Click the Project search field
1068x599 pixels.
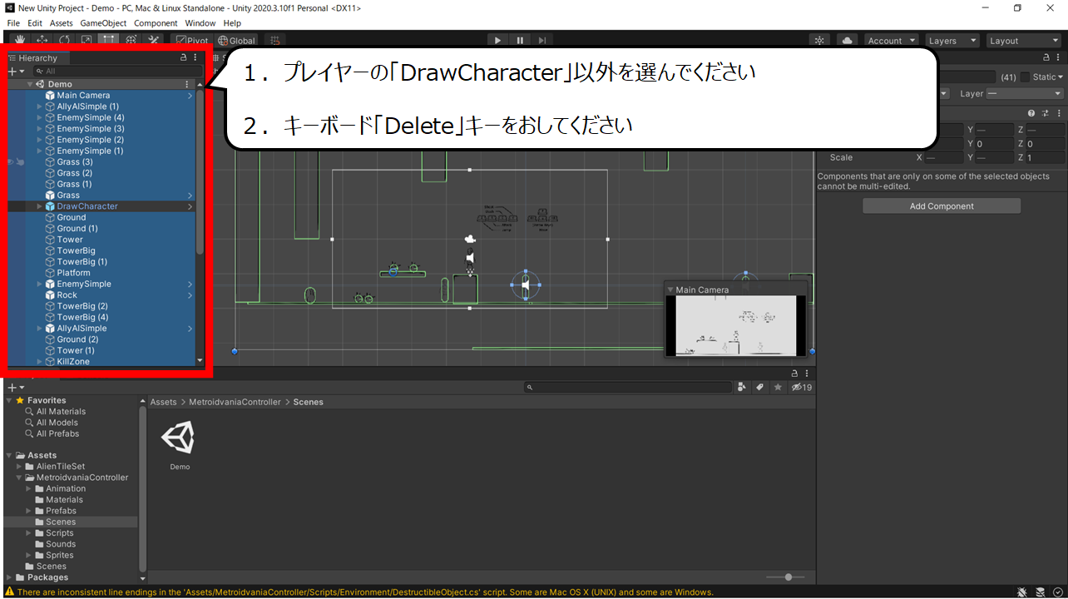[x=628, y=387]
